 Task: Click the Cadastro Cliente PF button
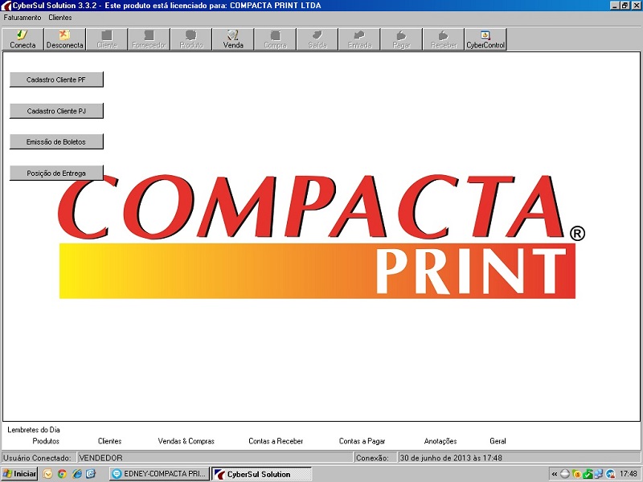56,80
